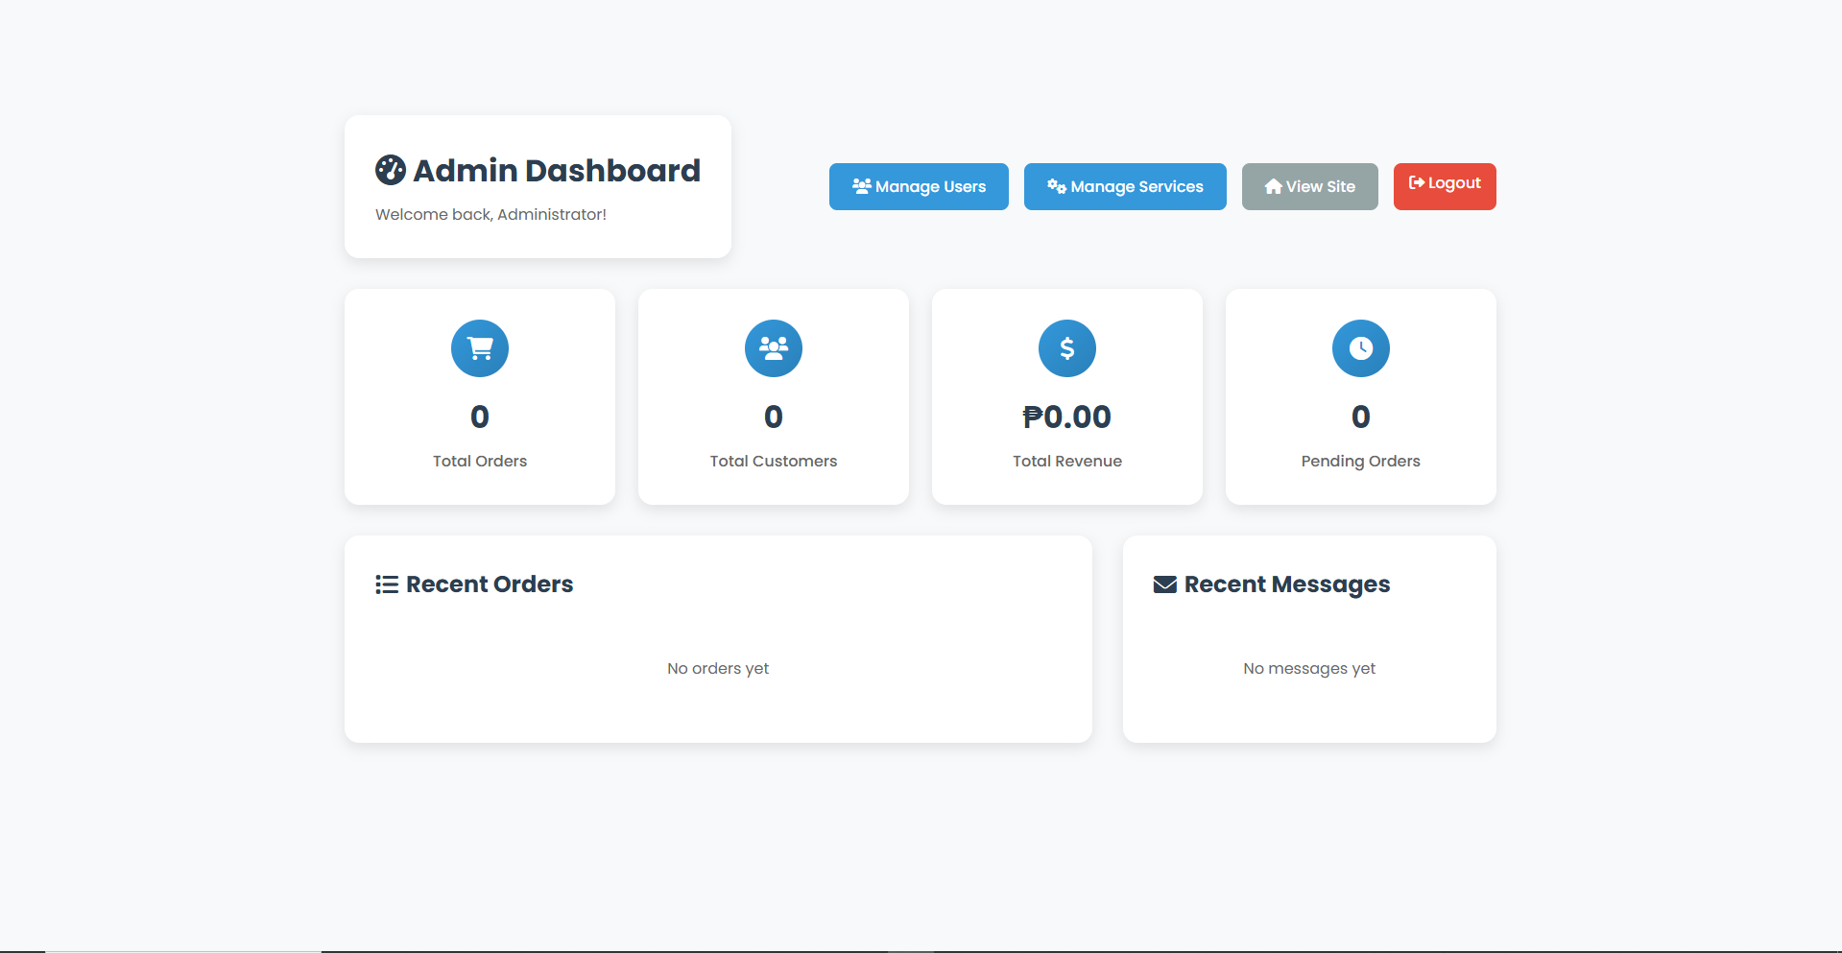
Task: Open the Manage Users page
Action: pos(919,186)
